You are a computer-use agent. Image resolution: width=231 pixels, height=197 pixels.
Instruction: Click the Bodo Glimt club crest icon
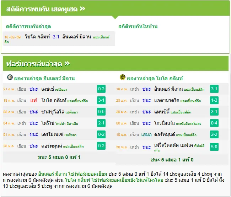click(x=123, y=77)
